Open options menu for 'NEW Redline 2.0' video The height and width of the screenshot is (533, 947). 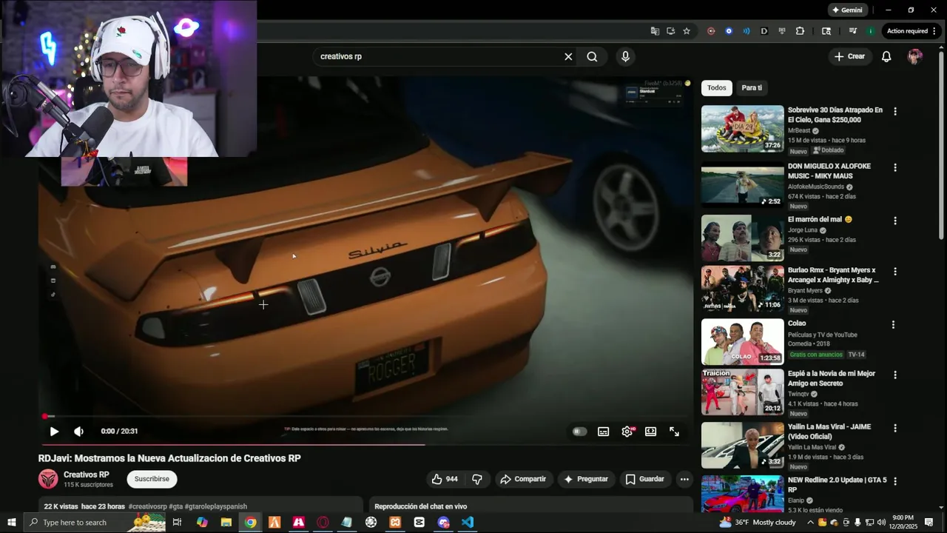click(x=894, y=480)
